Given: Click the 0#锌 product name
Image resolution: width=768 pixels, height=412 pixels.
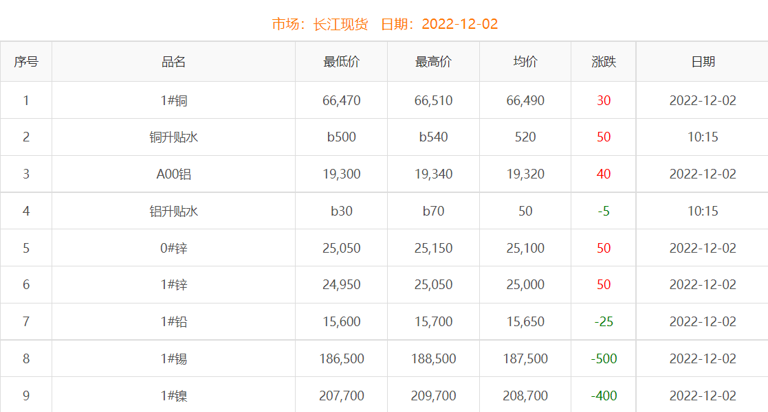Looking at the screenshot, I should pyautogui.click(x=173, y=249).
